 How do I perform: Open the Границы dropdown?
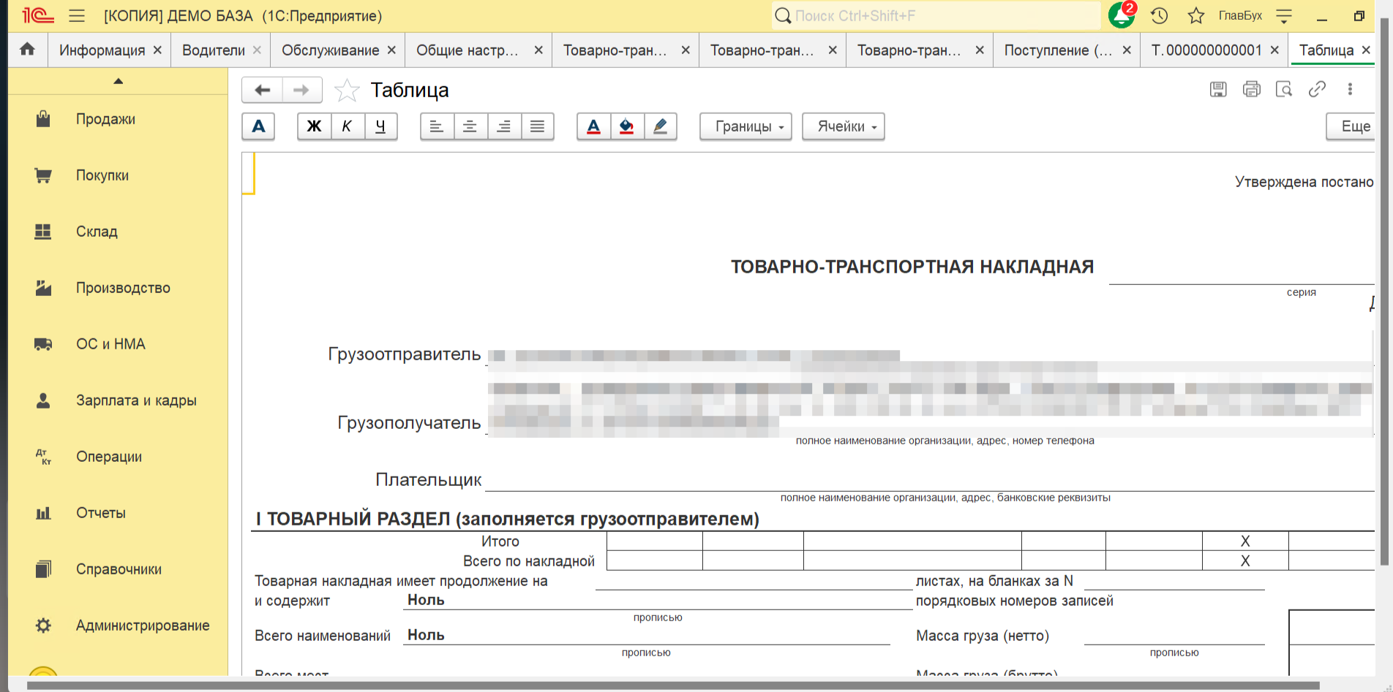pos(746,126)
